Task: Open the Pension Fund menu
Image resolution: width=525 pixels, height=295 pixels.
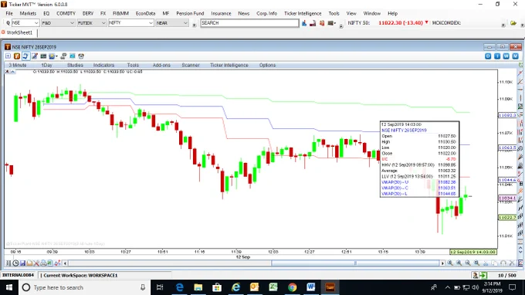Action: 190,13
